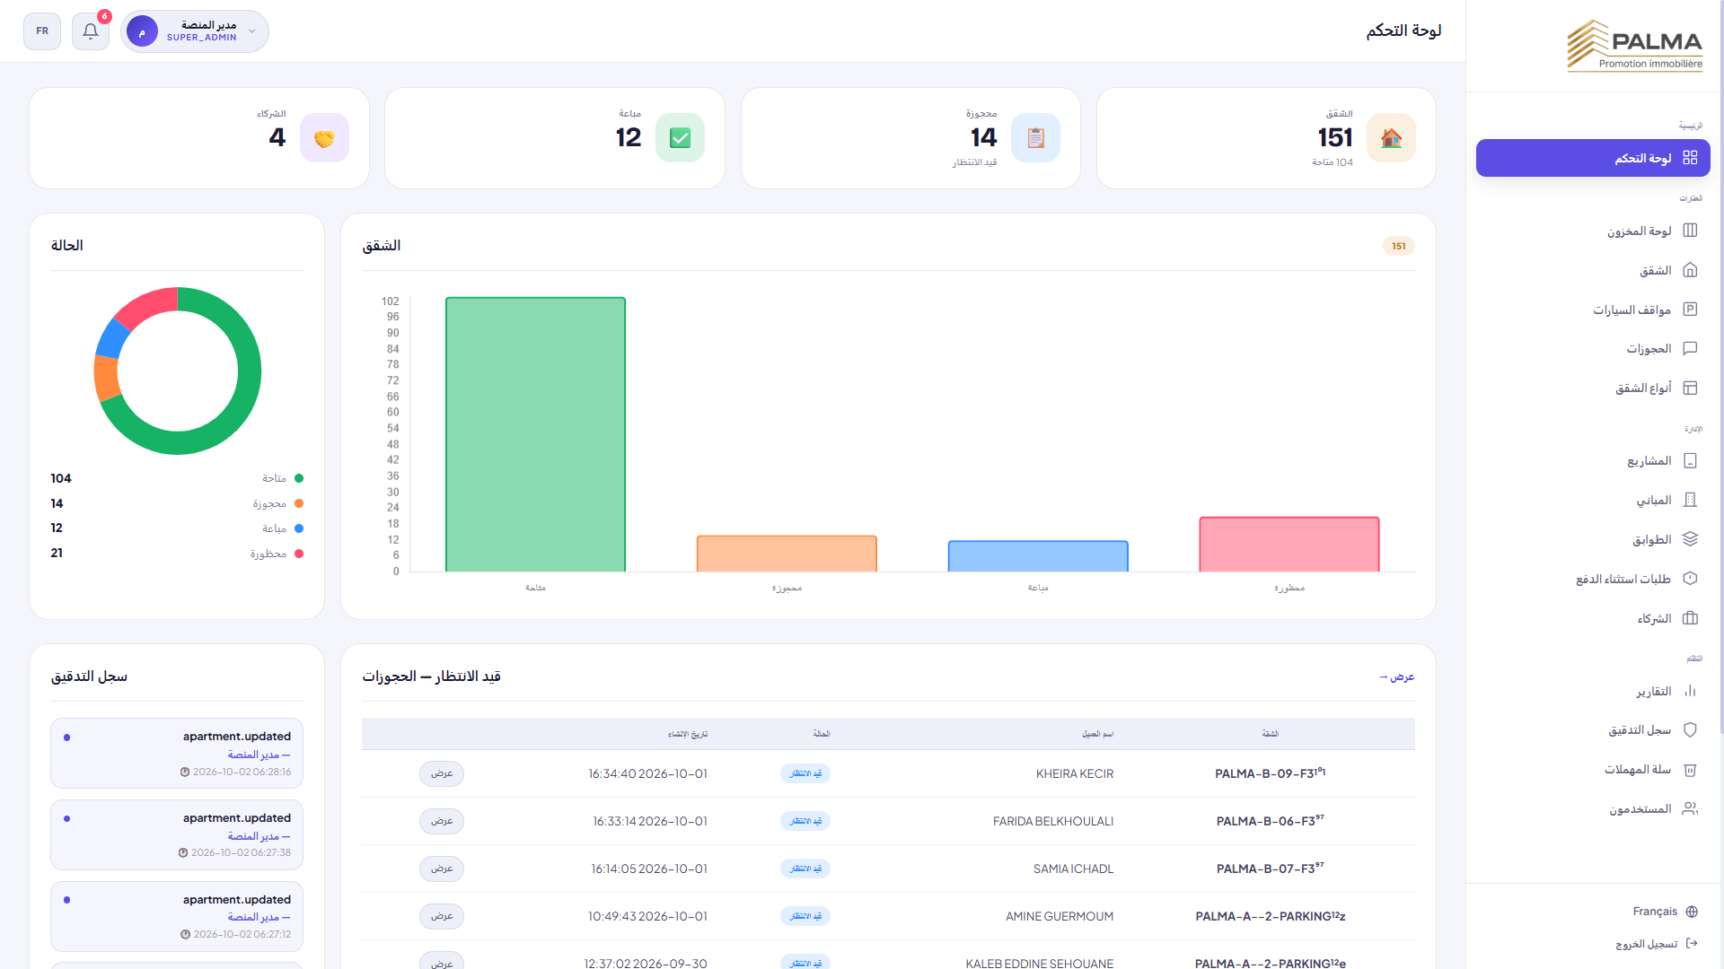Expand the SUPER_ADMIN user dropdown

tap(195, 31)
